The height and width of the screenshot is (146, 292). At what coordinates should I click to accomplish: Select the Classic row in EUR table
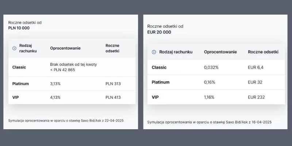click(x=216, y=68)
